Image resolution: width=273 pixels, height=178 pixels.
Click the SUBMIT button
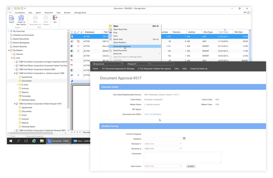coord(191,166)
